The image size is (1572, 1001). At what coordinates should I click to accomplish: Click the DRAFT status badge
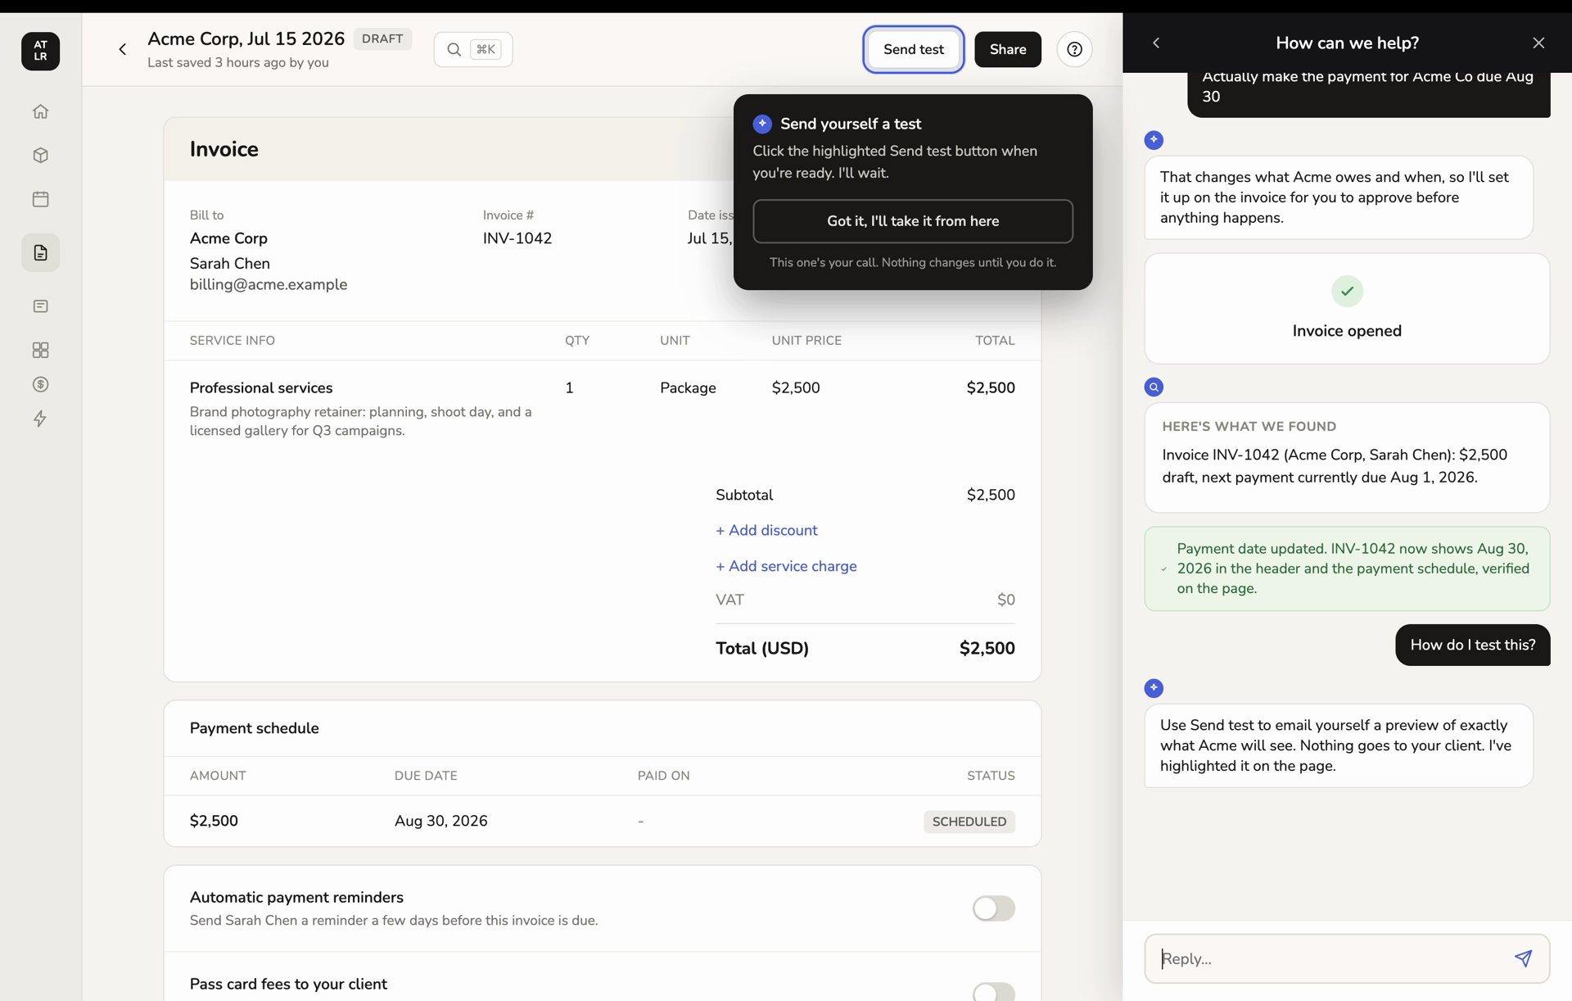[x=382, y=38]
